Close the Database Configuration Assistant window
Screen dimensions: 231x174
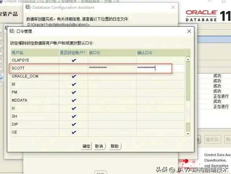click(173, 7)
